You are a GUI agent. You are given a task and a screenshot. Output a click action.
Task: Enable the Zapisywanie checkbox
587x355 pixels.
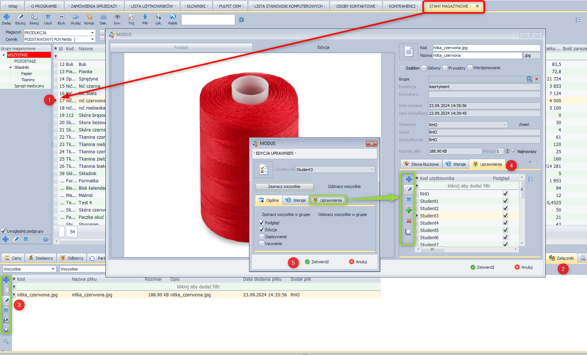pos(261,237)
